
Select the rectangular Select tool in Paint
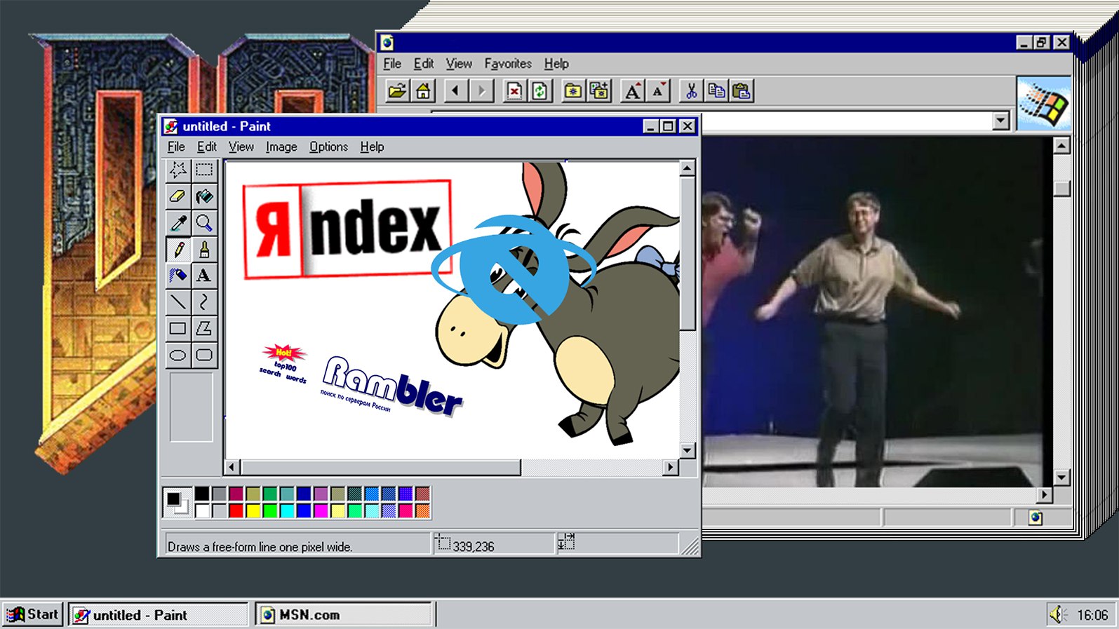(204, 170)
